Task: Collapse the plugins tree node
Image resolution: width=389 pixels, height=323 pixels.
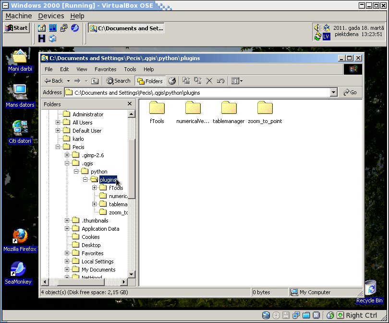Action: click(x=85, y=179)
